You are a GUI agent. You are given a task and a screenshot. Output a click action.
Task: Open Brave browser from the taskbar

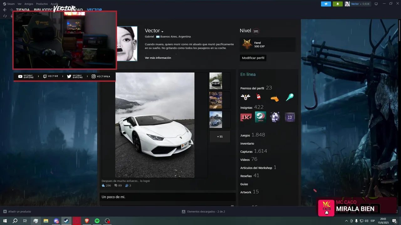tap(87, 221)
